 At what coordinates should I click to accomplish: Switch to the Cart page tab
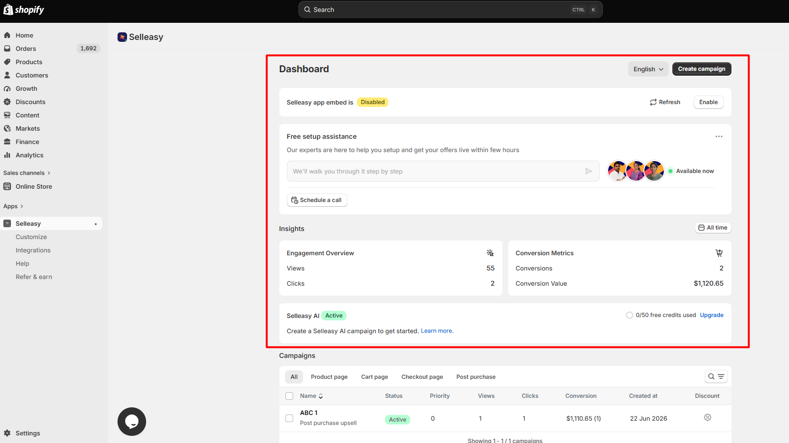point(375,377)
